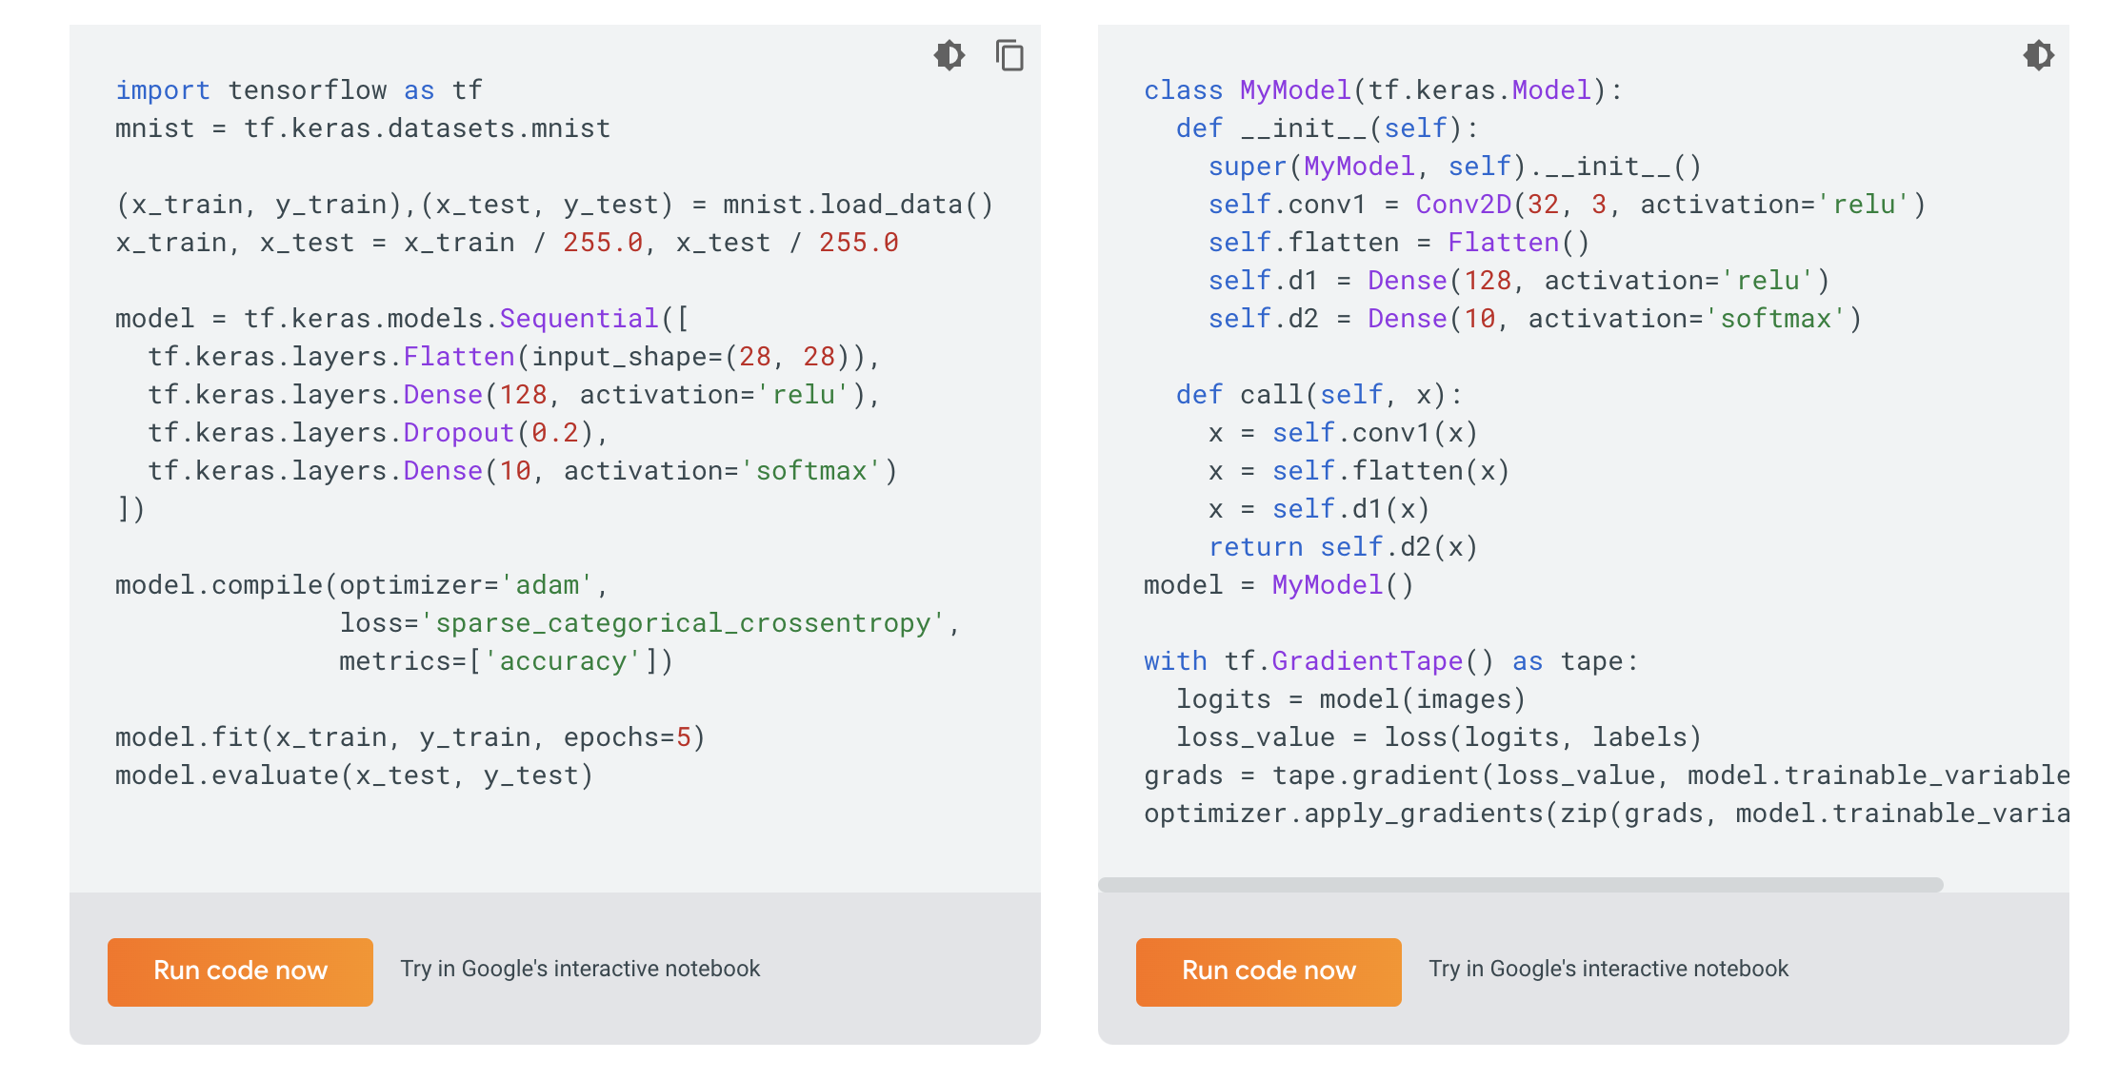Click the class MyModel definition line
2118x1079 pixels.
click(1382, 90)
